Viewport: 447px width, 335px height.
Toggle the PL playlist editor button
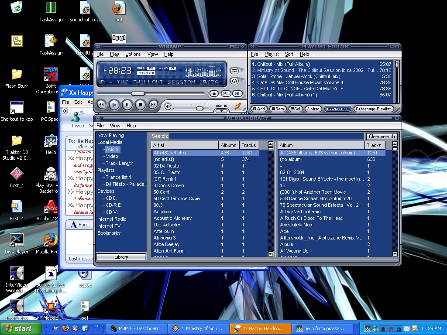point(226,93)
